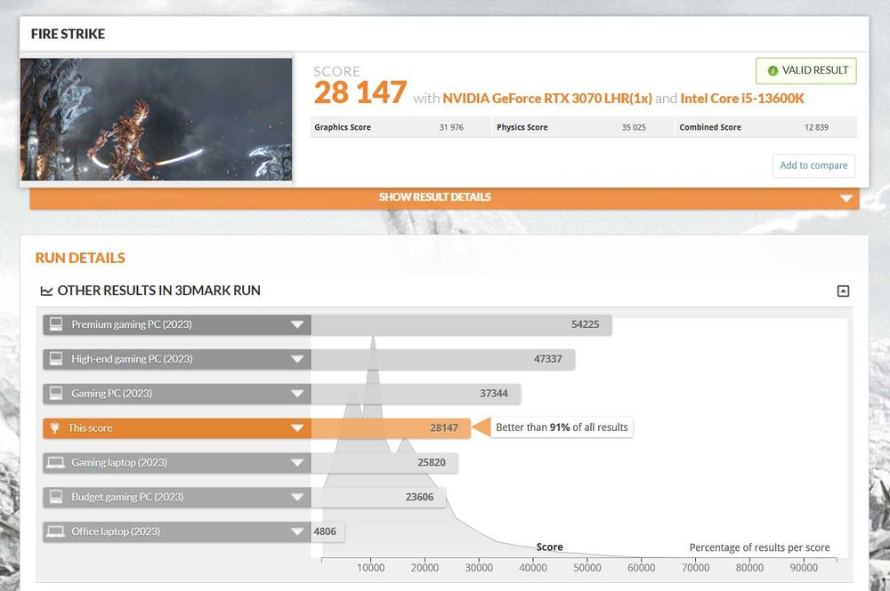Expand the This score dropdown arrow
The height and width of the screenshot is (591, 890).
click(297, 428)
